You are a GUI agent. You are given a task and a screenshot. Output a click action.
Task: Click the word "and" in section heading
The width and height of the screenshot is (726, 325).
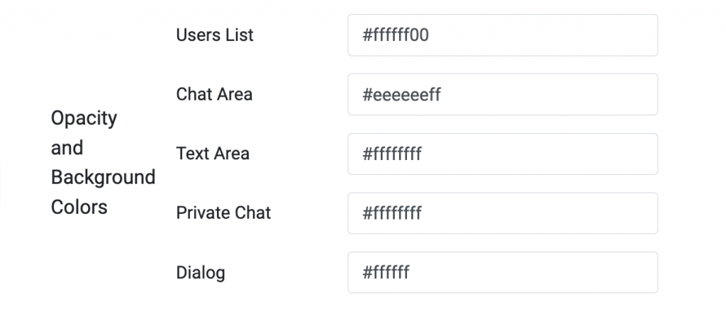point(67,148)
